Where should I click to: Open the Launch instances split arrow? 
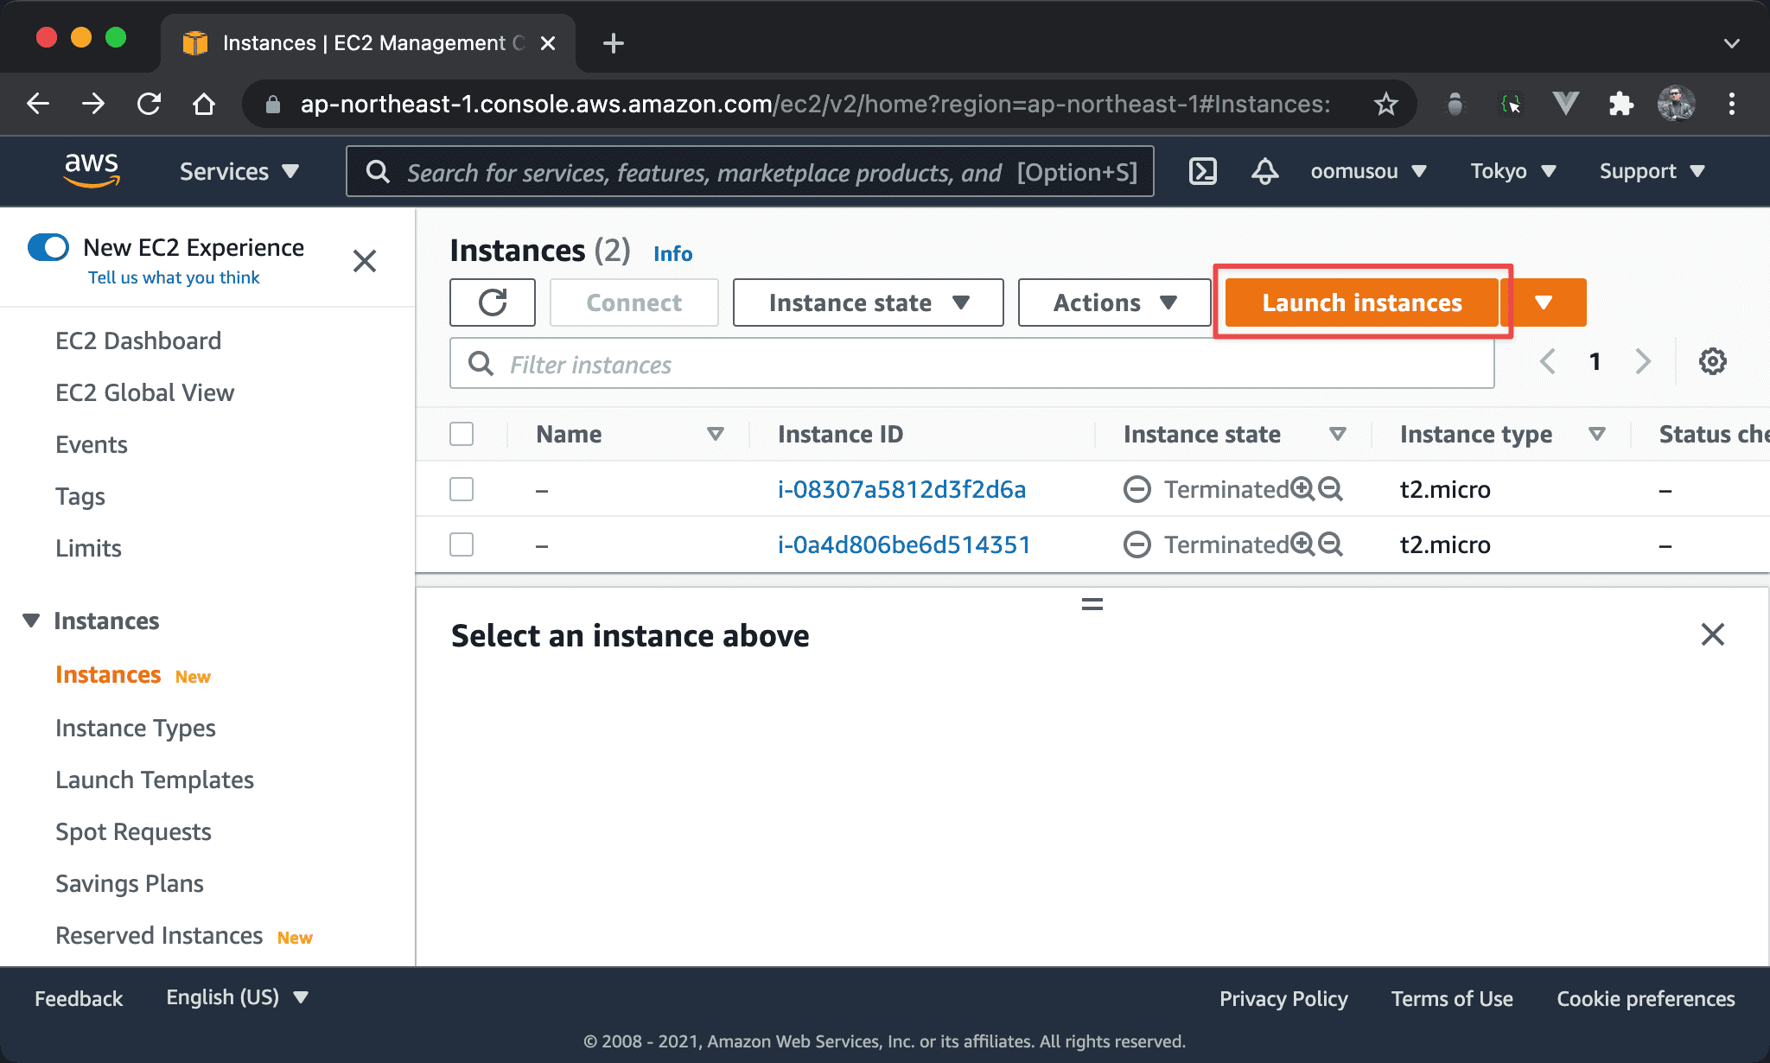pos(1544,302)
